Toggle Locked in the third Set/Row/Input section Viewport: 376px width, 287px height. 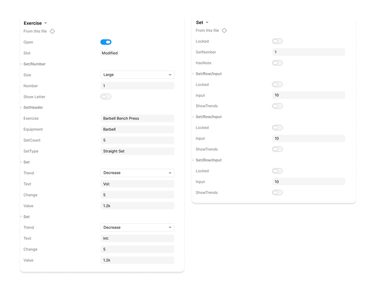(x=277, y=171)
